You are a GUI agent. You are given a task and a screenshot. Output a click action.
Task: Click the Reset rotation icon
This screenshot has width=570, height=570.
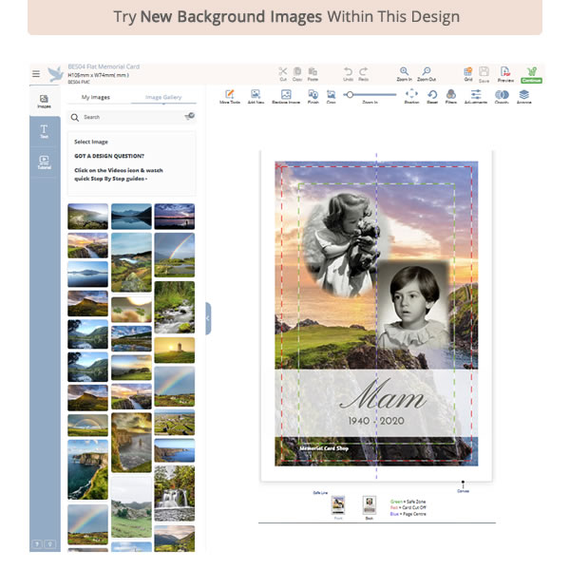coord(432,96)
